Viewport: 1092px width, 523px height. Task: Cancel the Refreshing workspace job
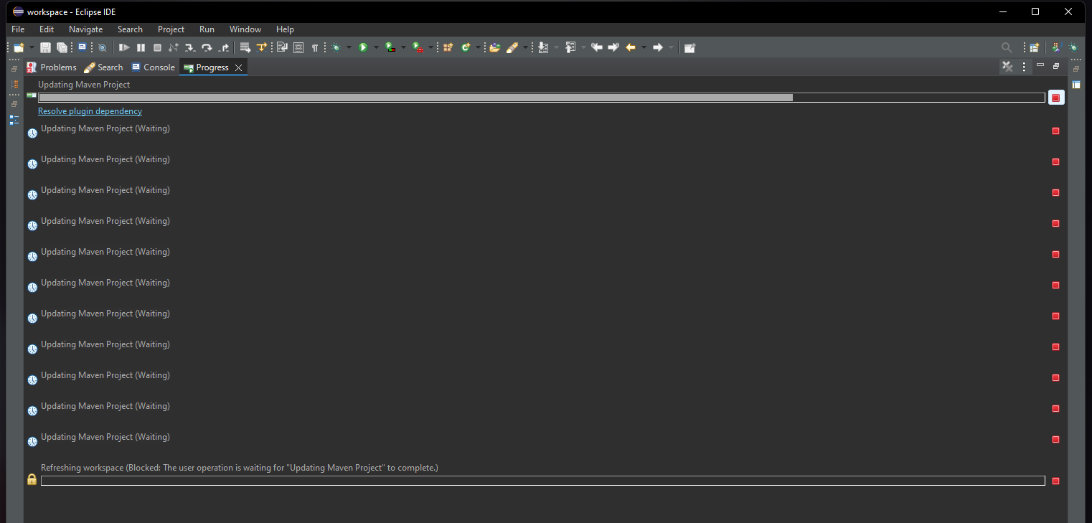coord(1055,481)
